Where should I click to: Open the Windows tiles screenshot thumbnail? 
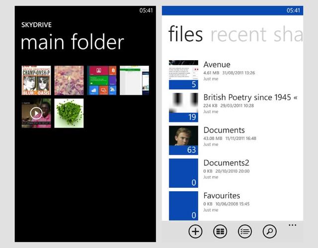(102, 80)
